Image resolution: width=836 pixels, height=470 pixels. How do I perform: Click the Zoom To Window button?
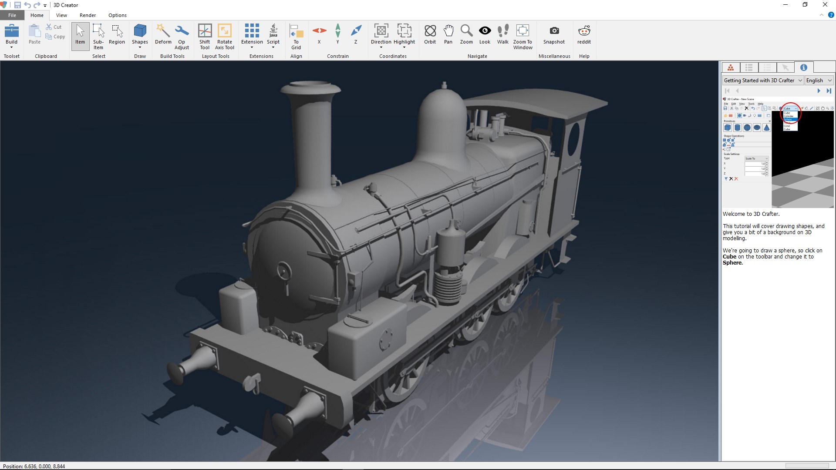click(522, 36)
